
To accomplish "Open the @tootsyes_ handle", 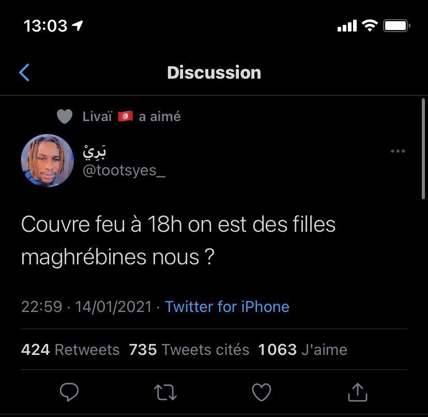I will (124, 171).
